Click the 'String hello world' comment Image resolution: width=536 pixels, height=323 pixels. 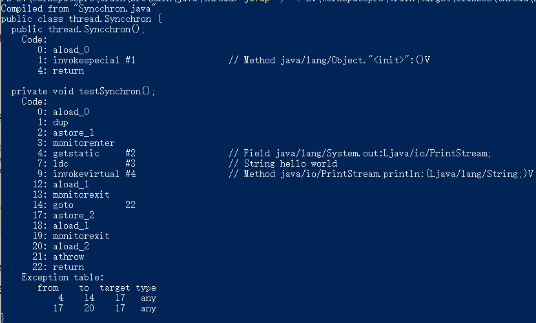point(283,163)
